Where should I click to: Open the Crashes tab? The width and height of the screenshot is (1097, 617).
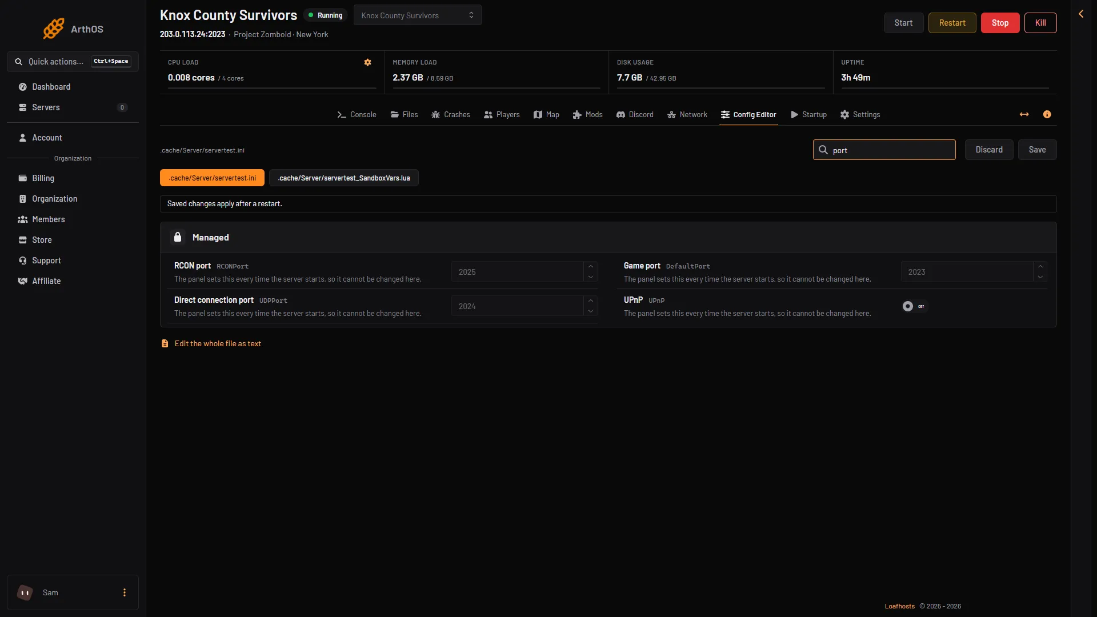(x=451, y=115)
